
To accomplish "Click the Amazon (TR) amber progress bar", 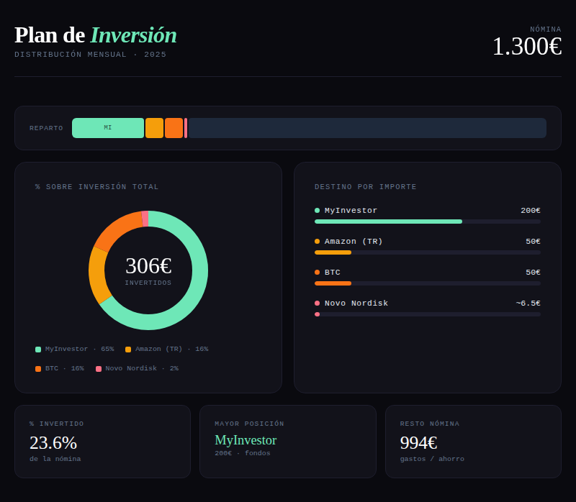I will click(x=333, y=252).
